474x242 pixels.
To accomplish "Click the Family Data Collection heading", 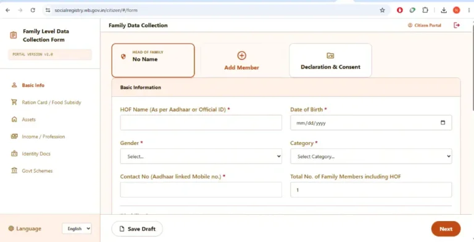I will tap(138, 25).
